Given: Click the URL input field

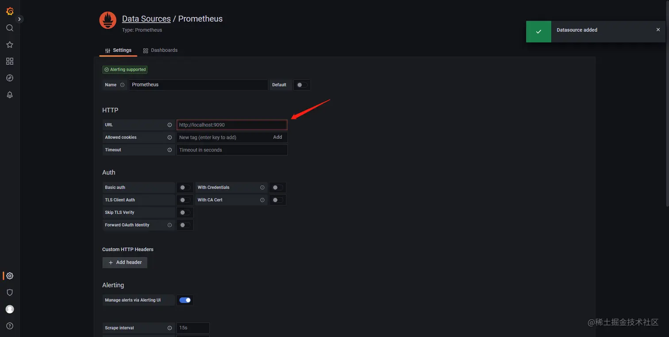Looking at the screenshot, I should coord(232,125).
